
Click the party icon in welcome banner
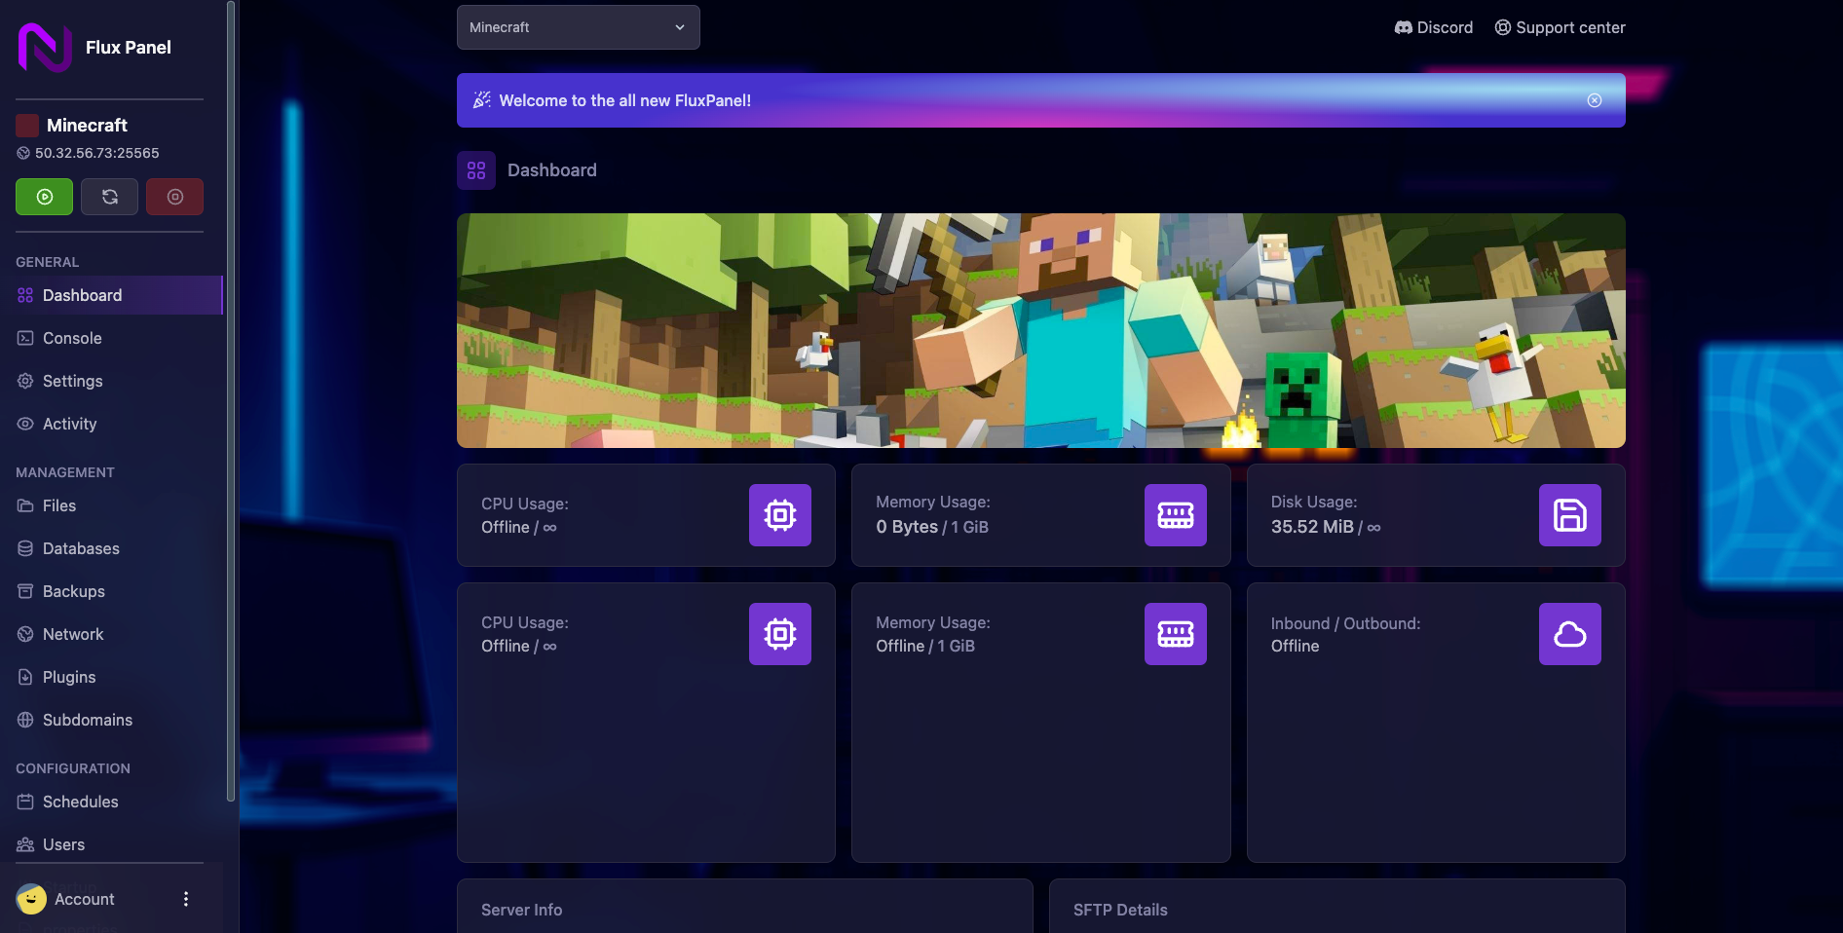click(481, 100)
